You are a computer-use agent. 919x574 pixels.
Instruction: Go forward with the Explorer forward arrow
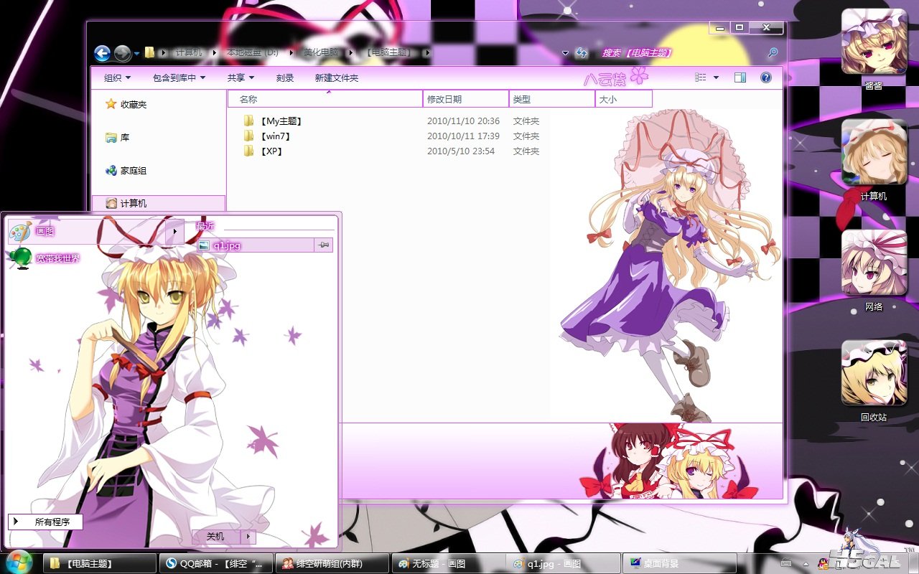click(x=123, y=53)
